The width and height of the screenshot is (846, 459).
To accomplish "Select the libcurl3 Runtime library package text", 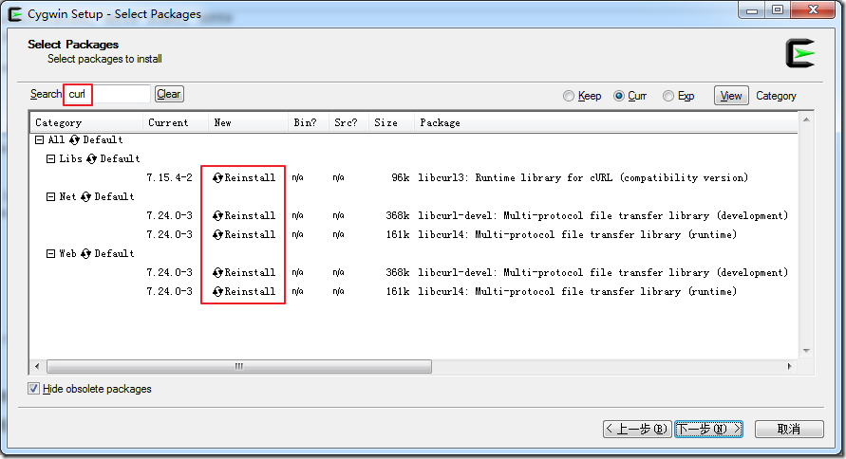I will (583, 177).
